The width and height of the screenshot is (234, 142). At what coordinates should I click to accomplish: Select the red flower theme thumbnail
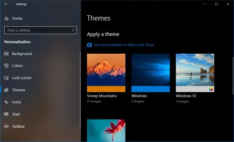coord(106,130)
